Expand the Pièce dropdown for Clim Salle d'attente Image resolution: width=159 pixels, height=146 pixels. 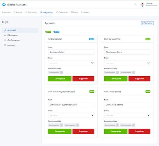(127, 115)
